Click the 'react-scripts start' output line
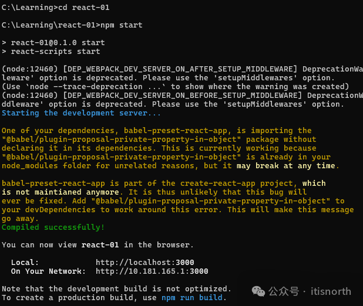Image resolution: width=363 pixels, height=306 pixels. click(51, 51)
